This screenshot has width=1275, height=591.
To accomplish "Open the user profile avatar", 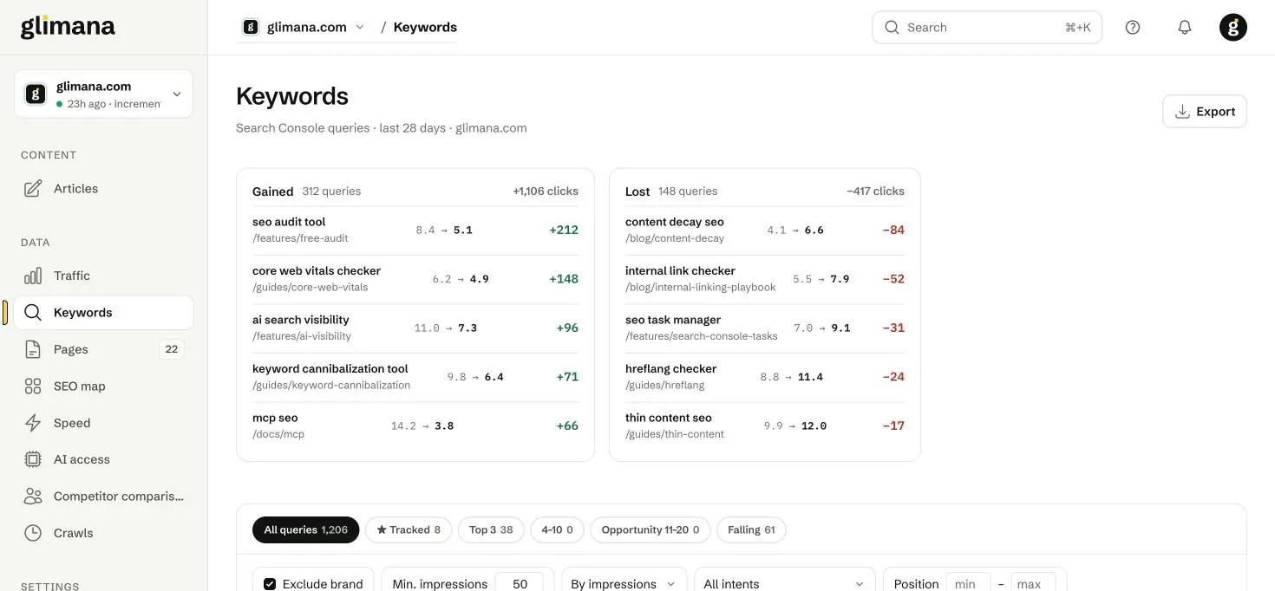I will [x=1233, y=27].
